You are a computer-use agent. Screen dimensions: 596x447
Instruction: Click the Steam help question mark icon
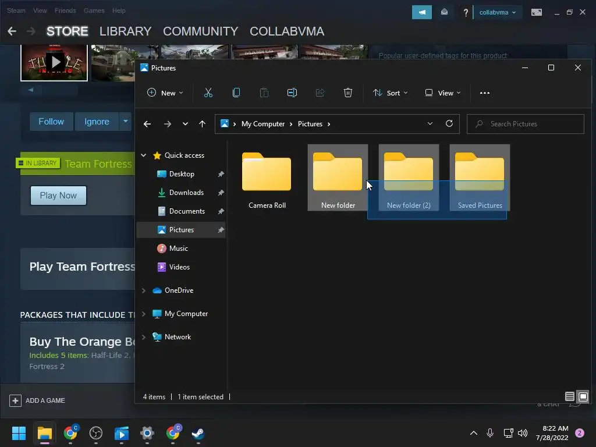click(x=466, y=13)
